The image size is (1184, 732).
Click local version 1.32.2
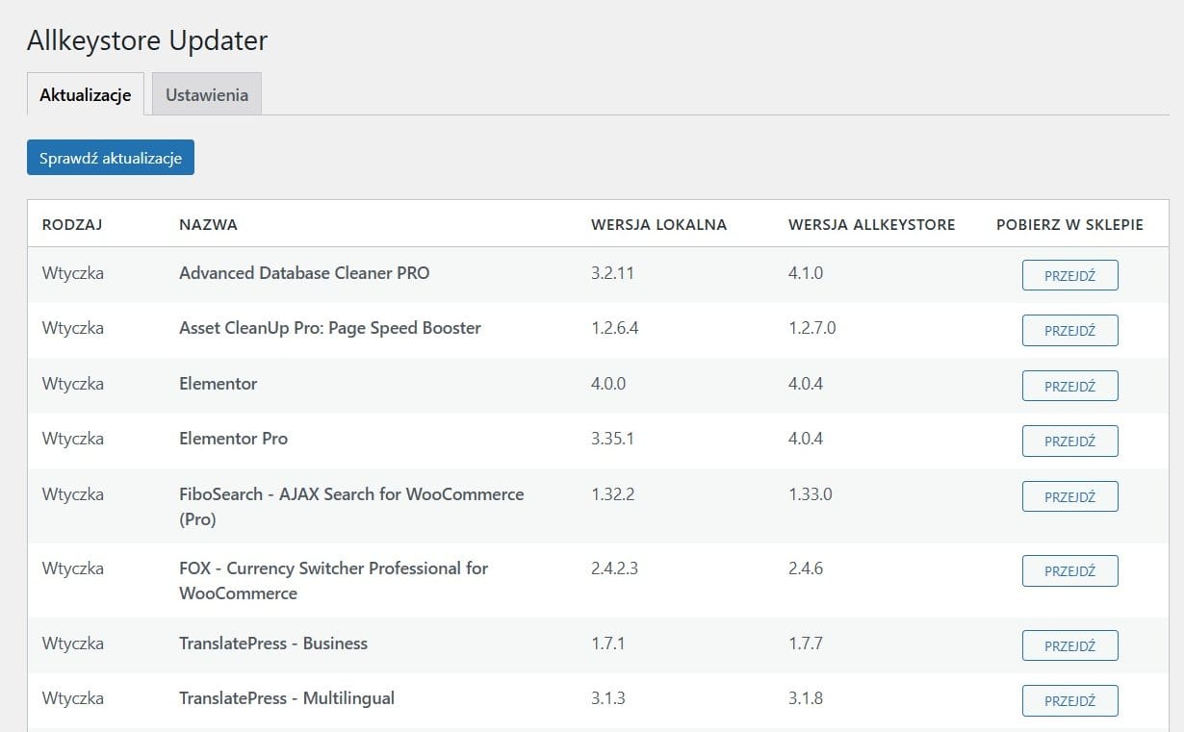click(x=612, y=494)
